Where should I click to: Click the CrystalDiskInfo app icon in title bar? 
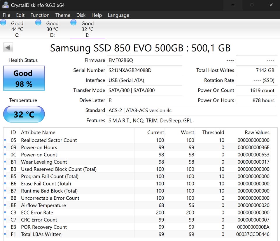pos(5,5)
